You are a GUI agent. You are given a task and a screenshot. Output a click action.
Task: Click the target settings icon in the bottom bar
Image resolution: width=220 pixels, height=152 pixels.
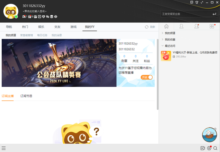[x=209, y=148]
